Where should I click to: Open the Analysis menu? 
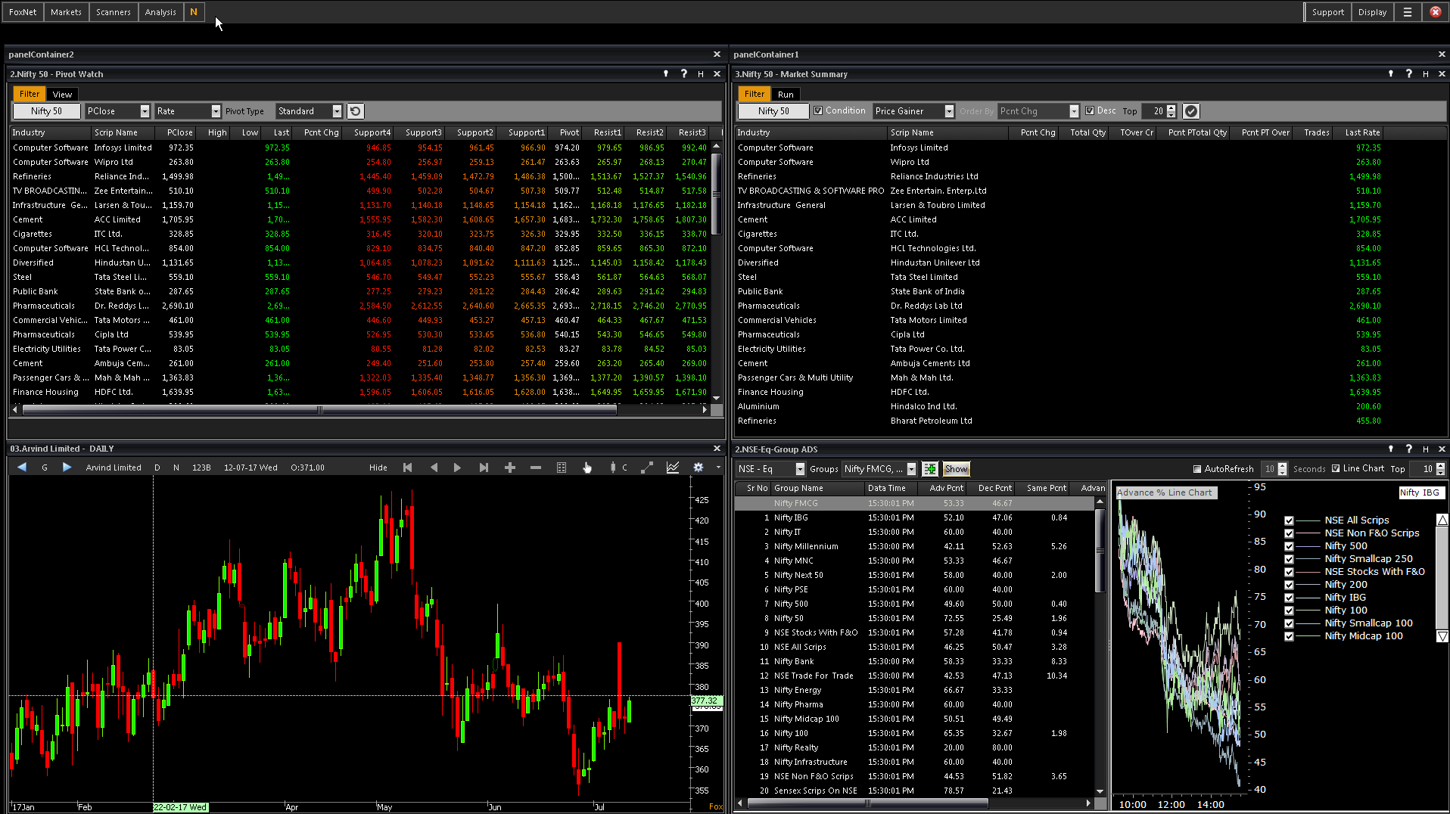[160, 12]
